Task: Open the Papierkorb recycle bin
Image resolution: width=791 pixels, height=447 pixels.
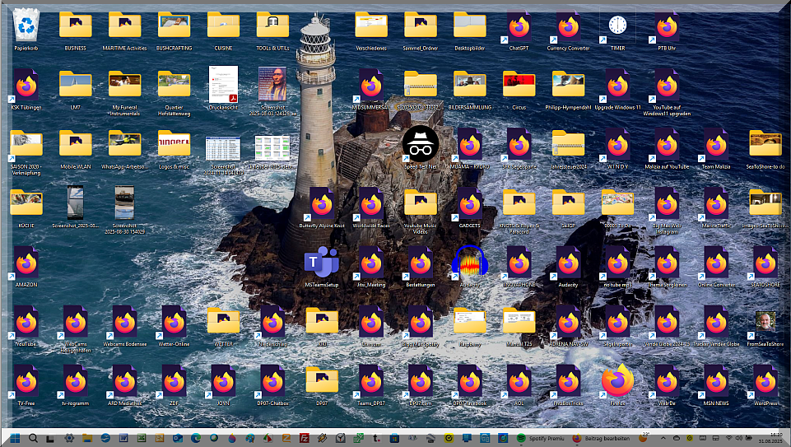Action: pos(26,26)
